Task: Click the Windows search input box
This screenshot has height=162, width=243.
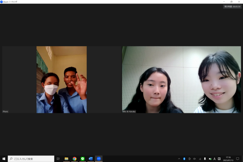Action: tap(31, 159)
